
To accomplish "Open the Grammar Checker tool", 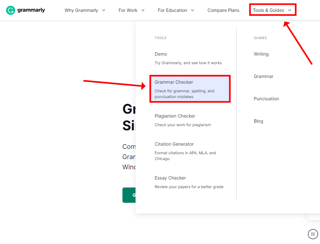I will pyautogui.click(x=174, y=82).
